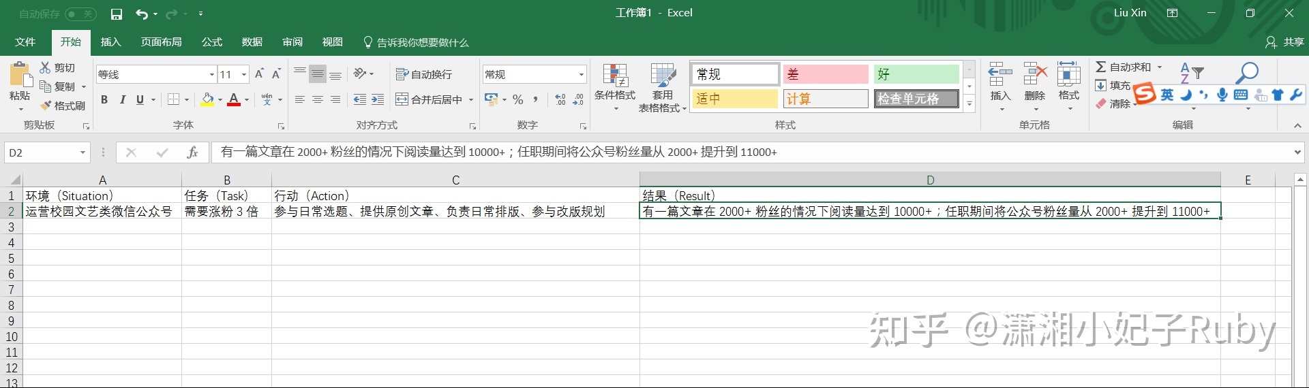The image size is (1309, 388).
Task: Select the 适中 neutral cell style
Action: 735,99
